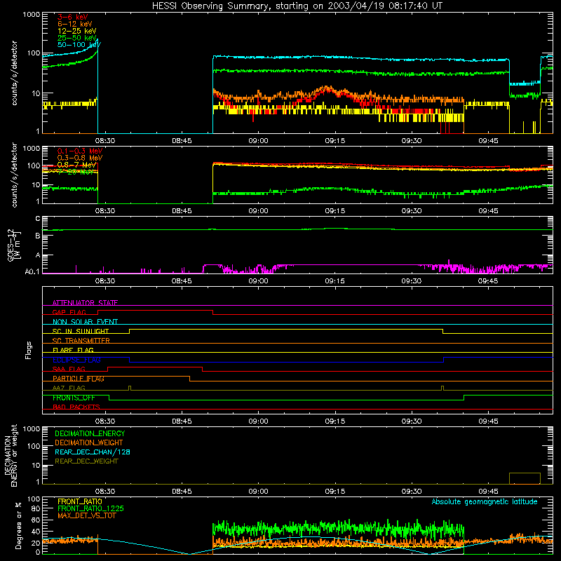Select the PARTICLE_FLAG label
The image size is (561, 561).
click(x=79, y=379)
